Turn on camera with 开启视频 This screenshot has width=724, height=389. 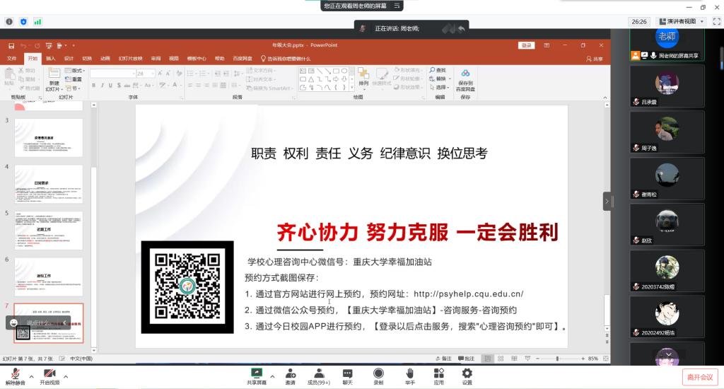pos(49,375)
